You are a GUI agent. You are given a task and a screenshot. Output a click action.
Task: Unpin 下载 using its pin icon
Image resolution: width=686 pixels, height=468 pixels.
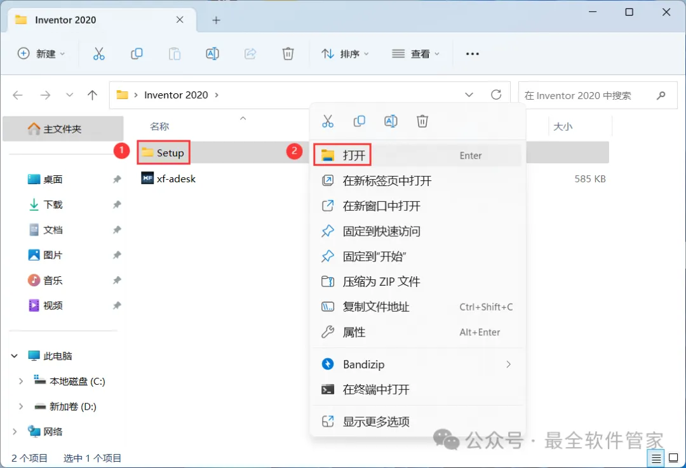(117, 204)
